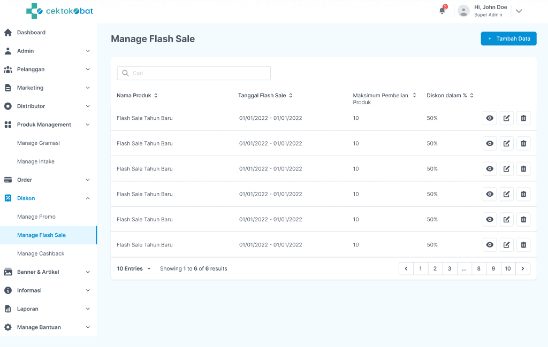The image size is (548, 347).
Task: Delete the last flash sale row
Action: [x=523, y=245]
